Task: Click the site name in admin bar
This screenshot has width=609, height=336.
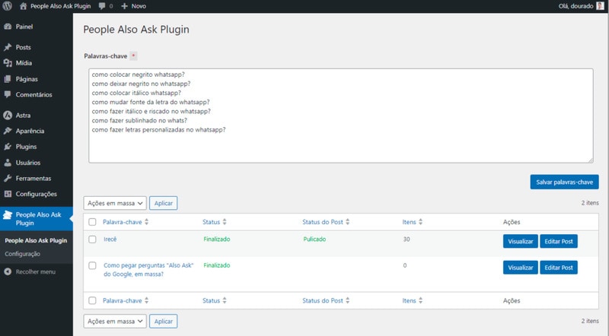Action: point(61,6)
